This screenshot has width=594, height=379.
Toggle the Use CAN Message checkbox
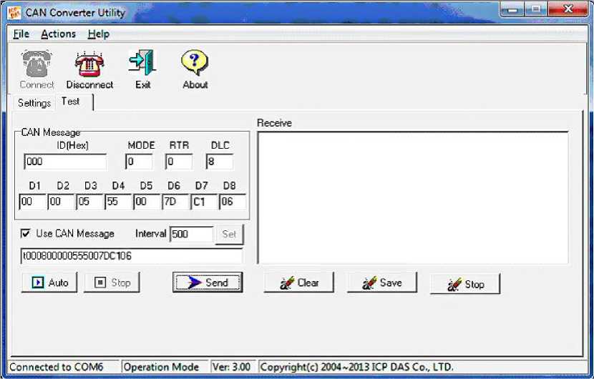(x=26, y=233)
